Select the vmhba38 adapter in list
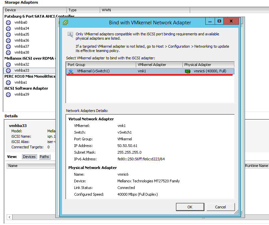This screenshot has height=225, width=269. pos(22,53)
